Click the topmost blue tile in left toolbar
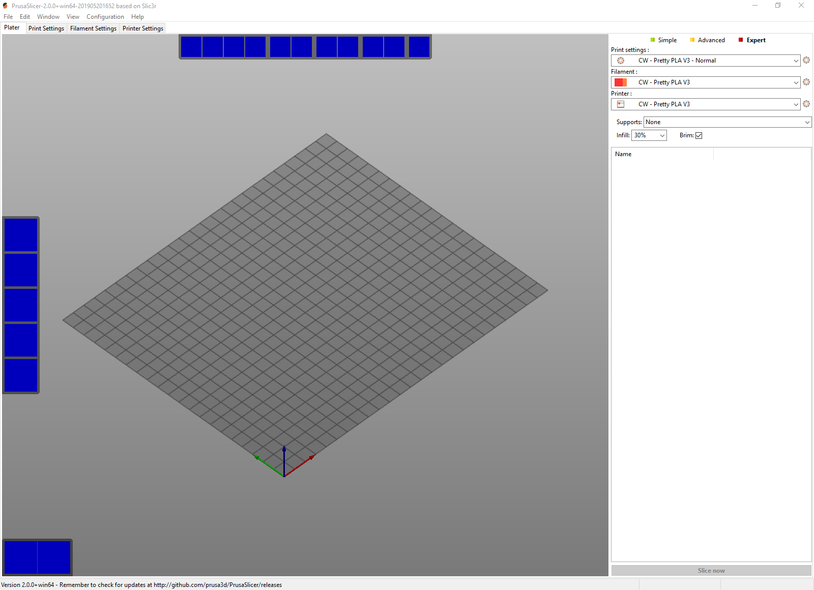814x590 pixels. pos(21,234)
